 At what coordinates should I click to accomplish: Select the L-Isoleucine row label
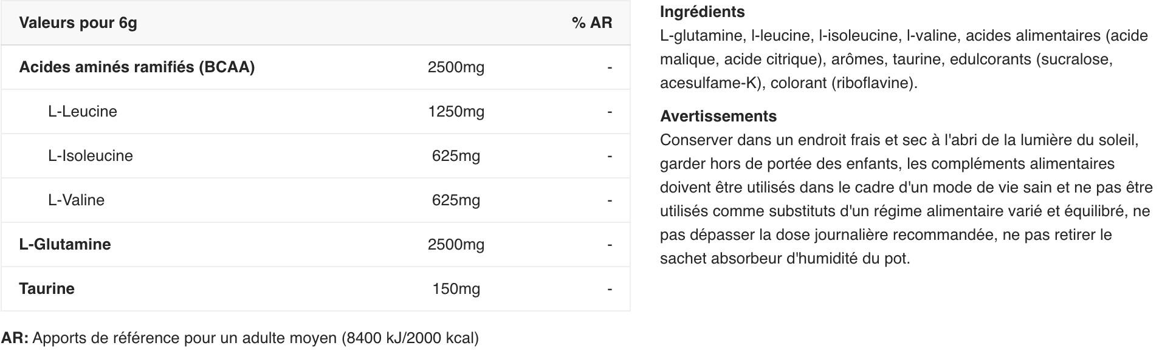[x=91, y=156]
